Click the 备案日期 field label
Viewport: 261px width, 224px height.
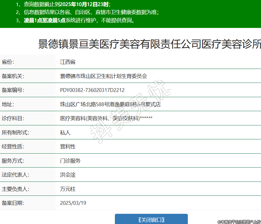[x=13, y=203]
